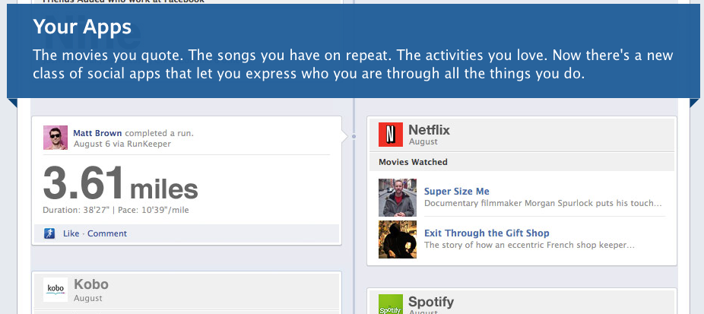Image resolution: width=704 pixels, height=314 pixels.
Task: Click the Your Apps banner heading
Action: click(82, 27)
